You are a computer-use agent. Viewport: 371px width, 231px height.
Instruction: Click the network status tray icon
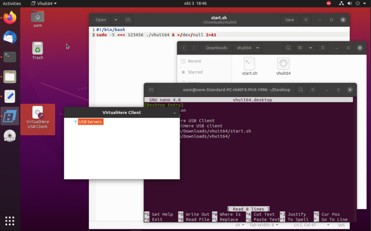tap(341, 3)
